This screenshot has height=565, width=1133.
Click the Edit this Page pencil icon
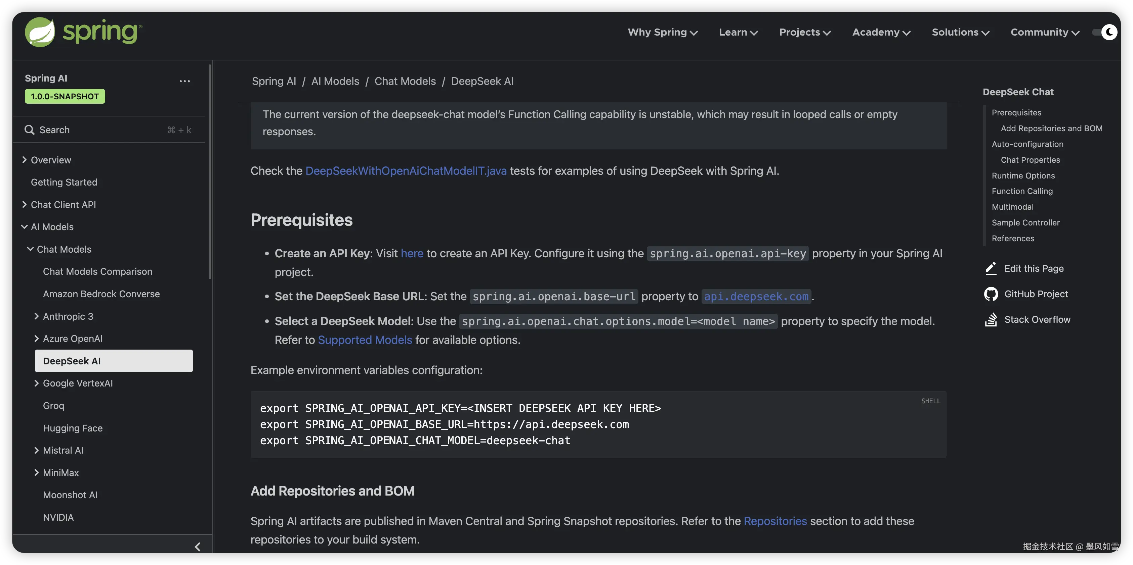[991, 268]
